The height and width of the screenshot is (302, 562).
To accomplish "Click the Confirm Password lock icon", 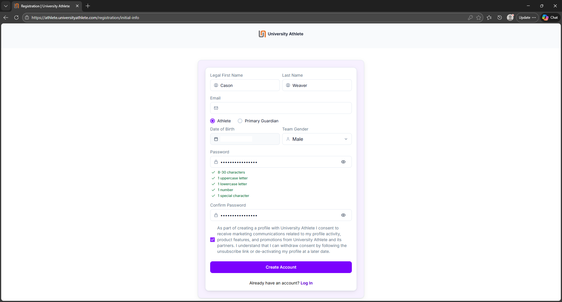I will coord(216,215).
